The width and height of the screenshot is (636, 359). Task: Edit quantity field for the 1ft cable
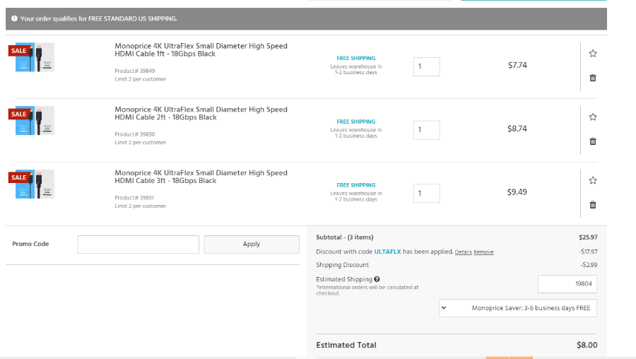point(426,66)
